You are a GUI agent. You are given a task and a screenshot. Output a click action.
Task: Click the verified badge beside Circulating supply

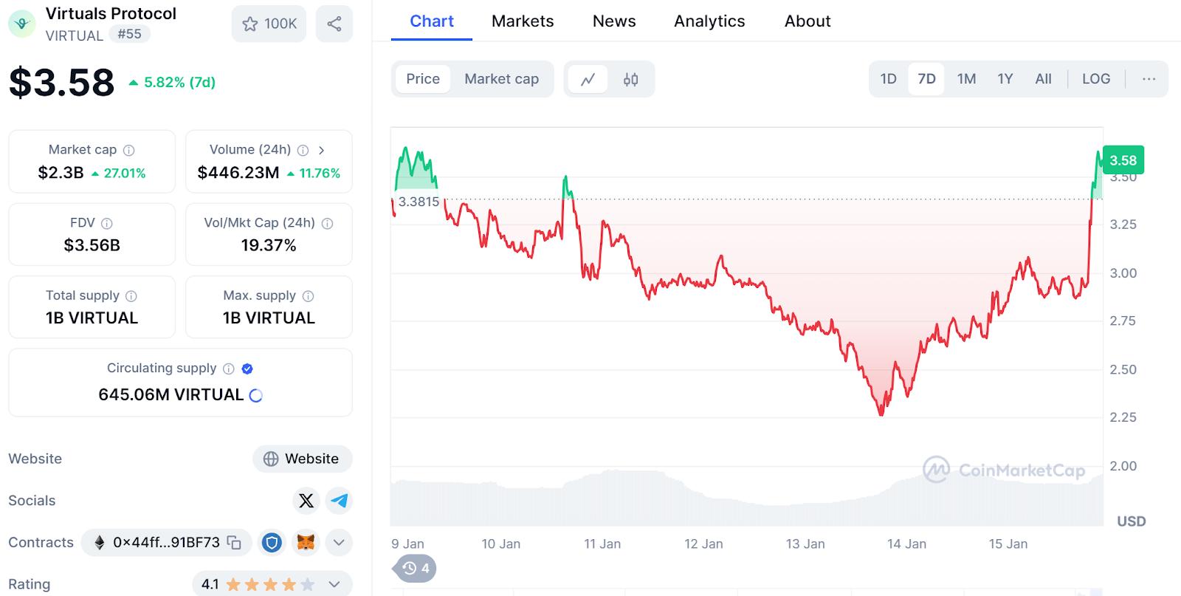247,369
